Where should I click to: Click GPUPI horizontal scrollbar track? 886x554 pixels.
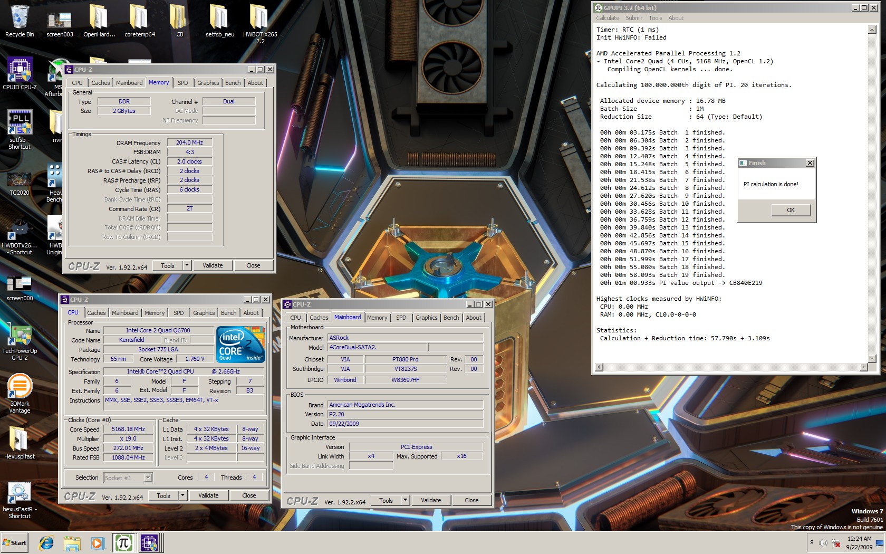(x=731, y=367)
